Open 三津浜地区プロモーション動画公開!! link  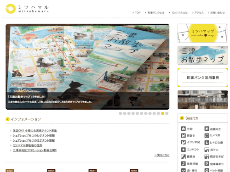tap(34, 150)
